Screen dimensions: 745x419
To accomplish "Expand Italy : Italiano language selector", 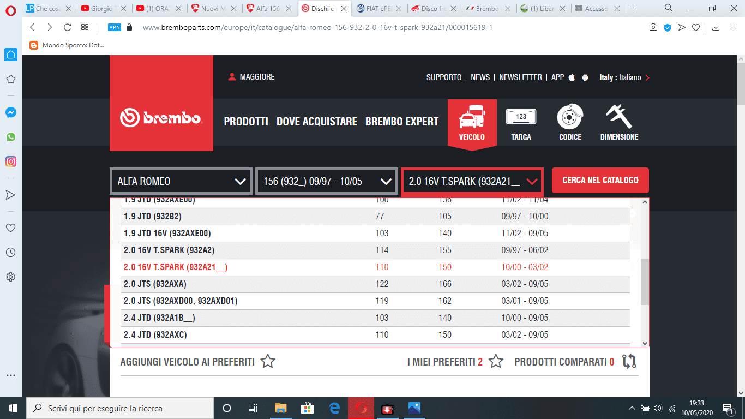I will coord(624,77).
